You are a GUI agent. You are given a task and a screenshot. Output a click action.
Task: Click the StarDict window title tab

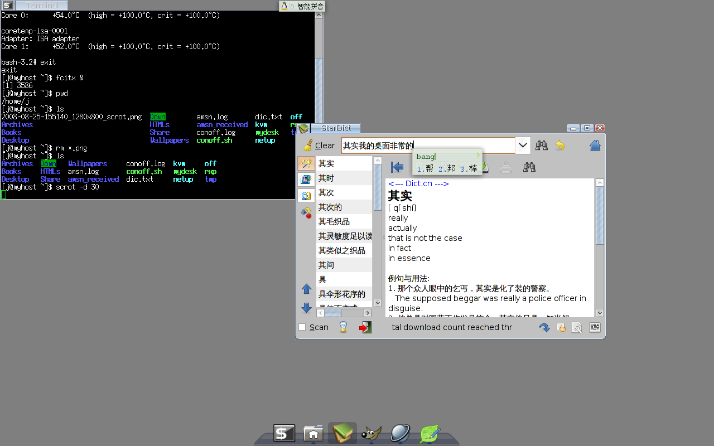click(335, 128)
